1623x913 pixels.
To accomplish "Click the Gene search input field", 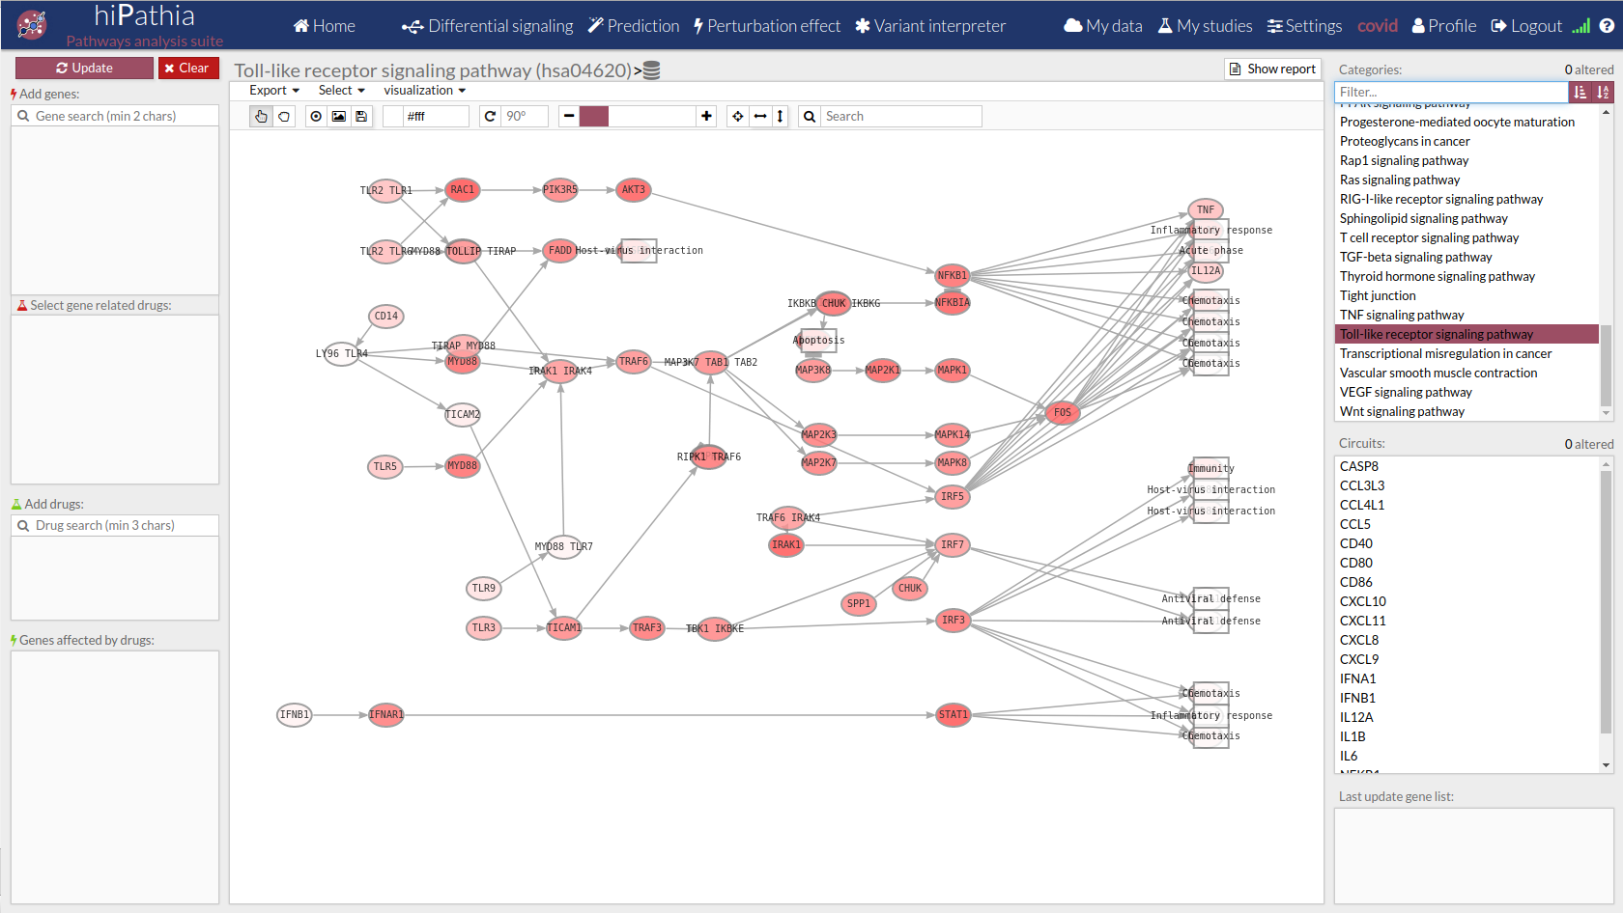I will (115, 116).
